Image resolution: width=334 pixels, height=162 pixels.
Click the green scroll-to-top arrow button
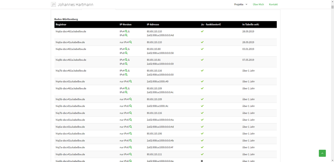[x=322, y=153]
